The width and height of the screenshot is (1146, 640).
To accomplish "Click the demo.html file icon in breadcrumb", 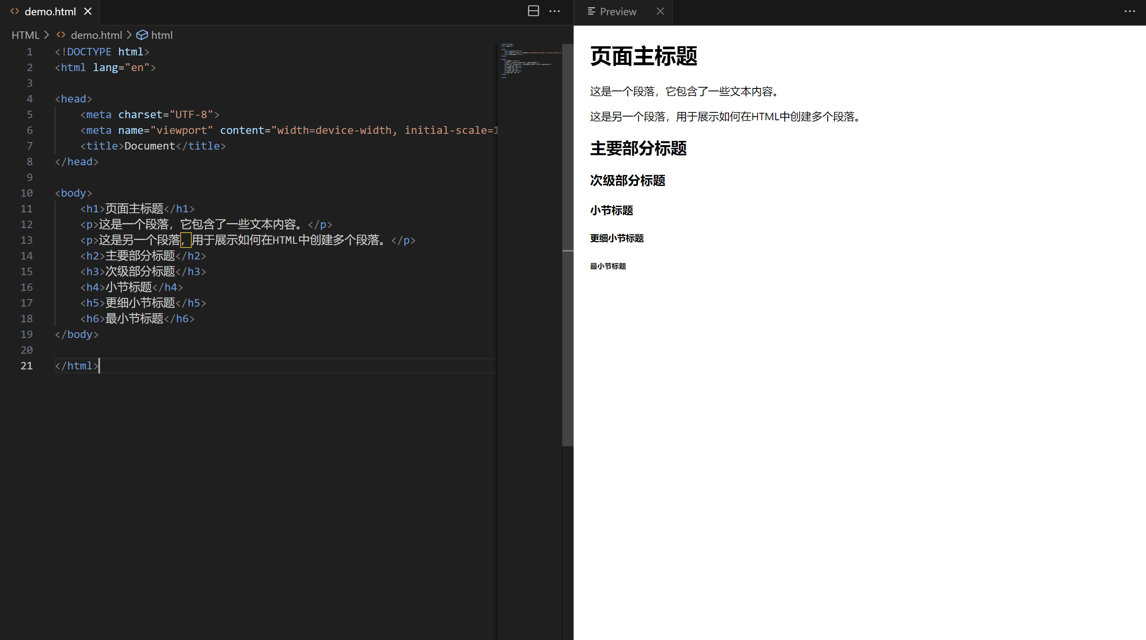I will coord(61,35).
